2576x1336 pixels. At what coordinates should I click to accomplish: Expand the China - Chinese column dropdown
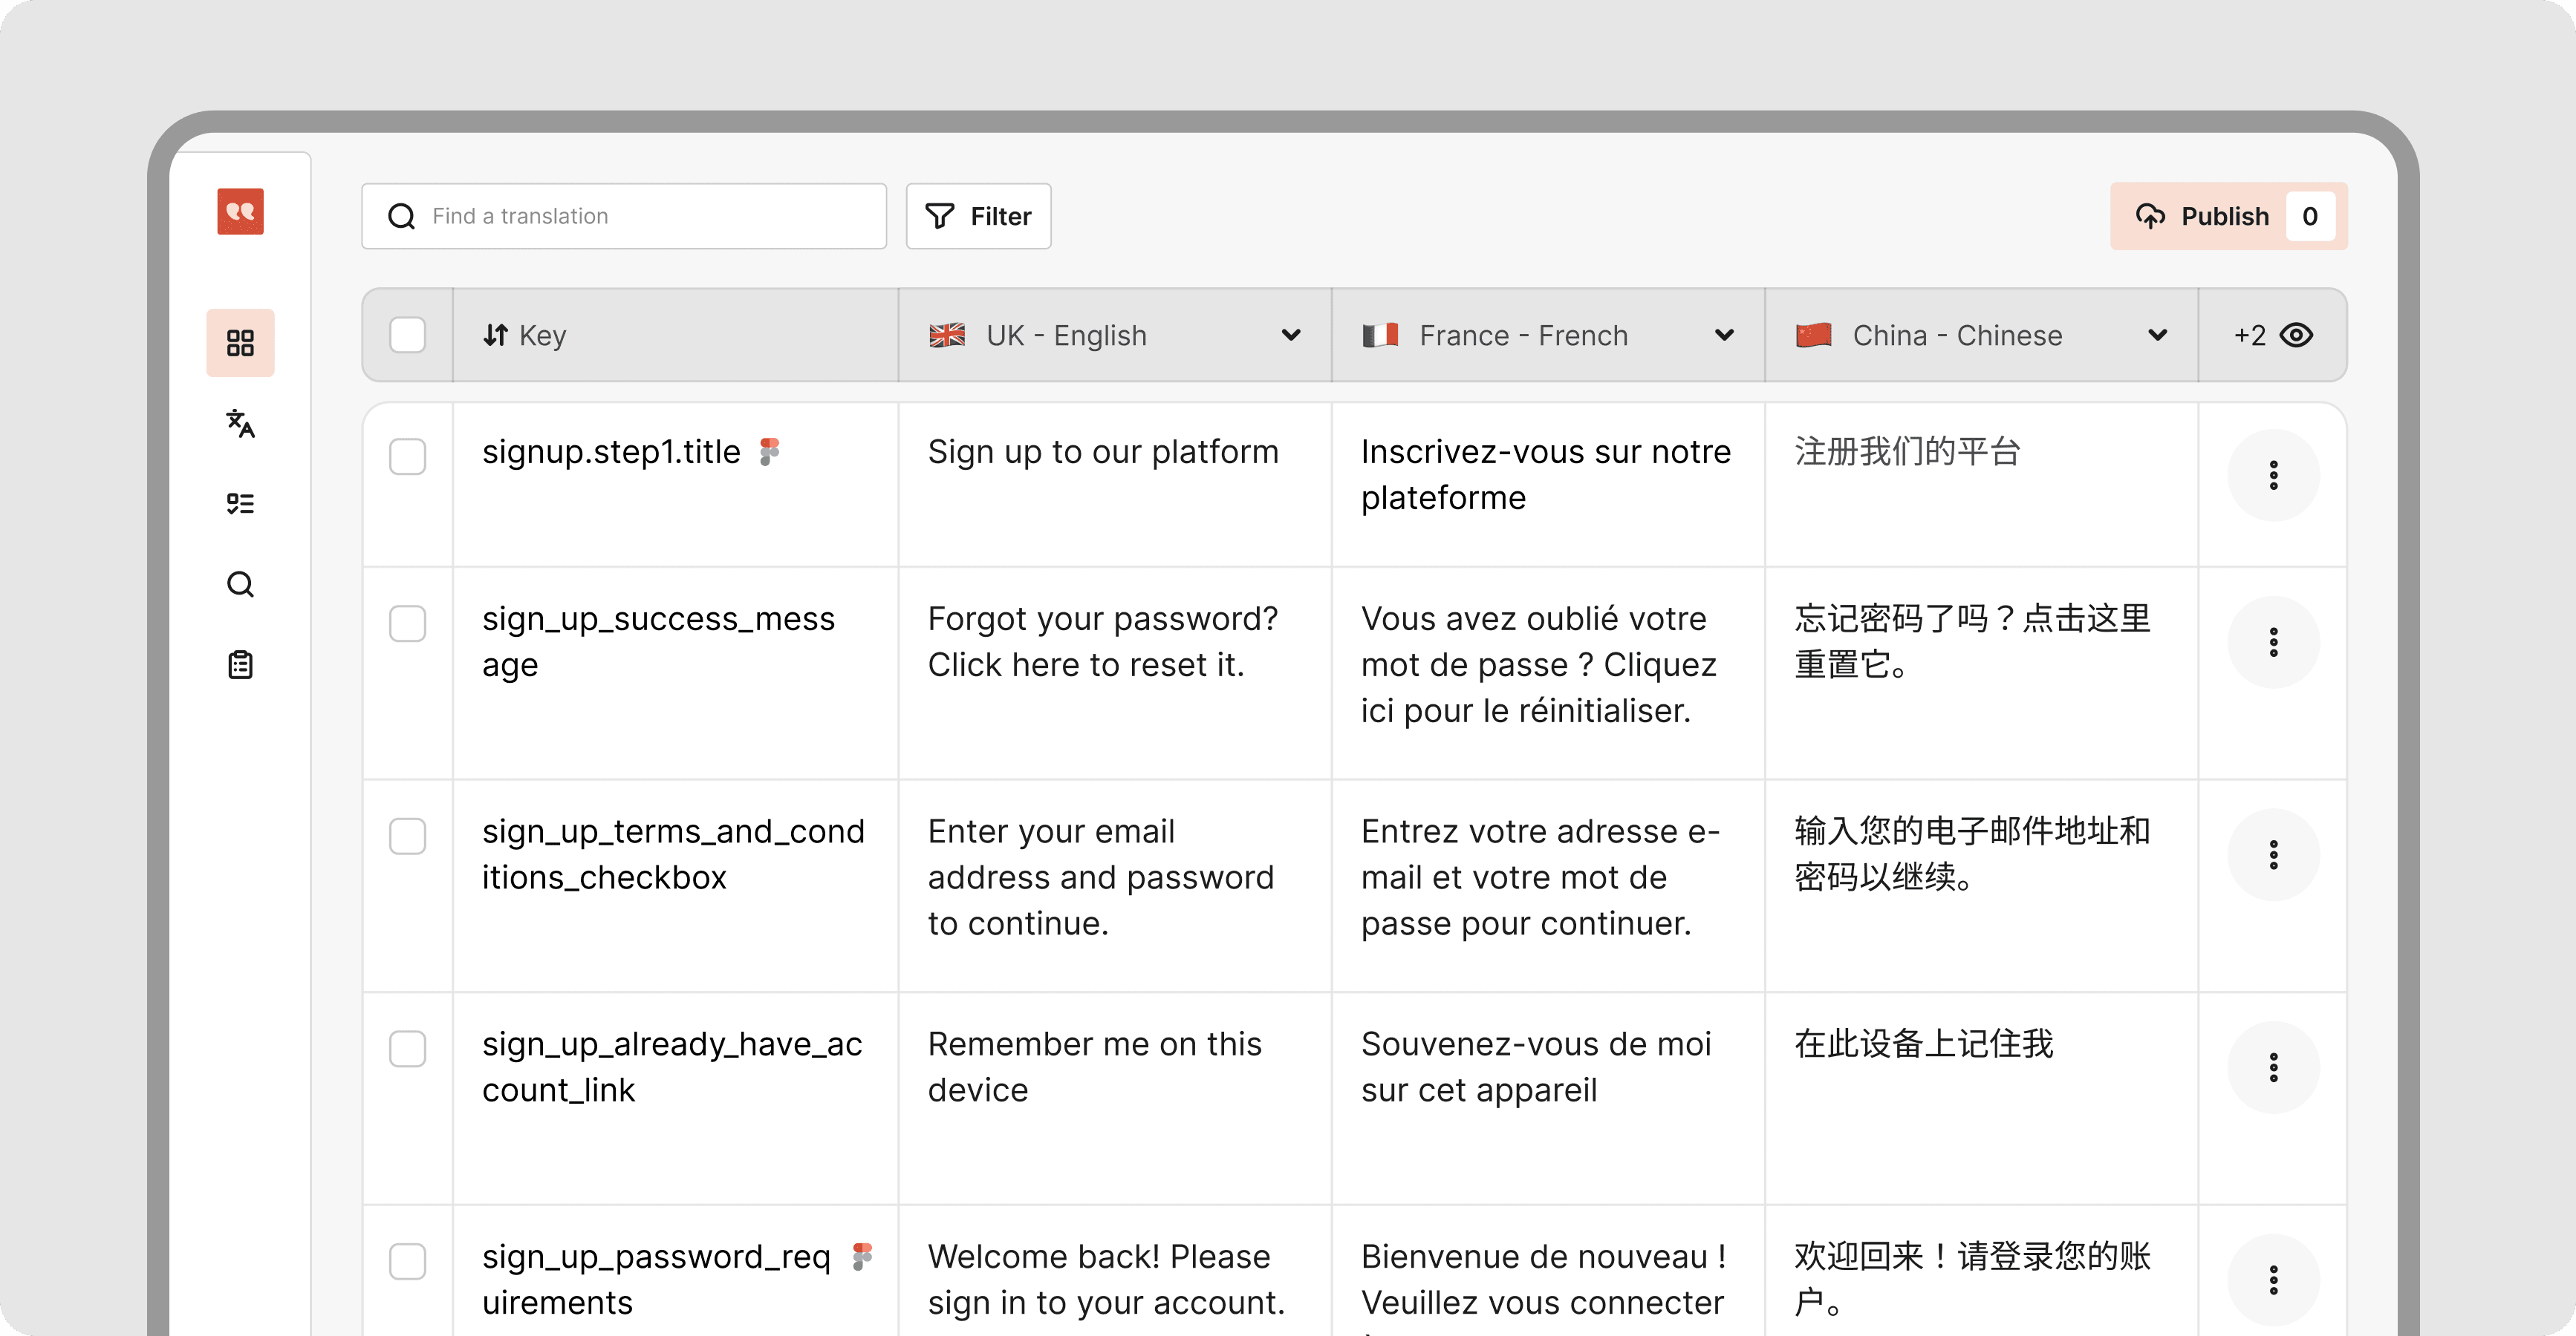2157,335
